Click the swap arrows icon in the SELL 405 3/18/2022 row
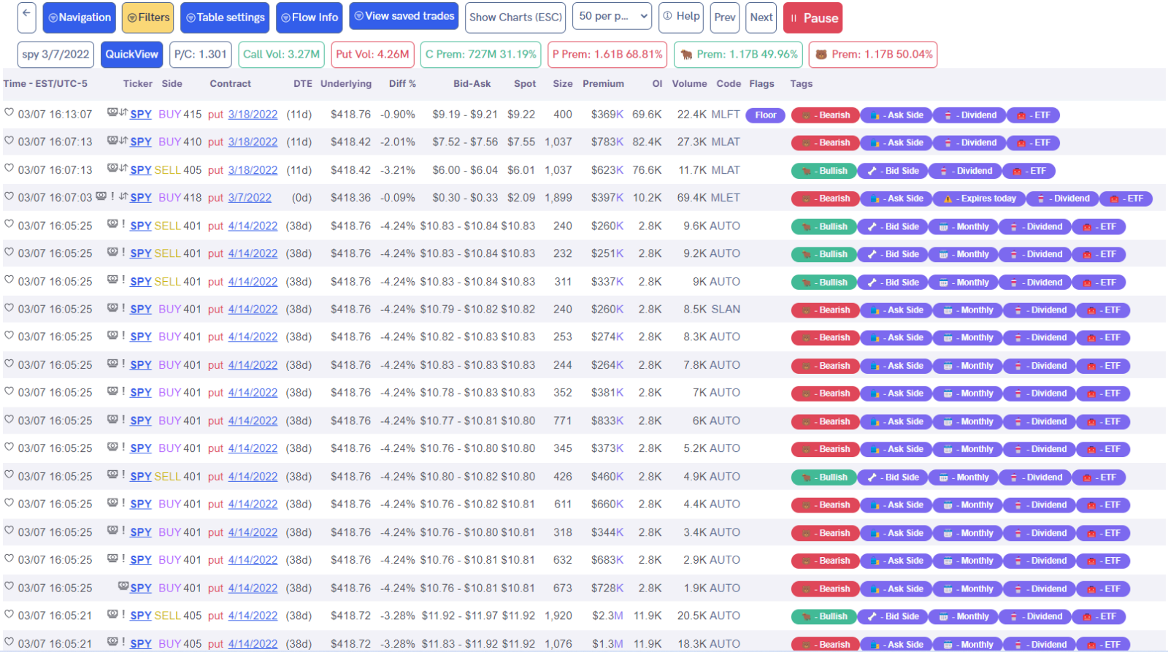 pyautogui.click(x=123, y=168)
